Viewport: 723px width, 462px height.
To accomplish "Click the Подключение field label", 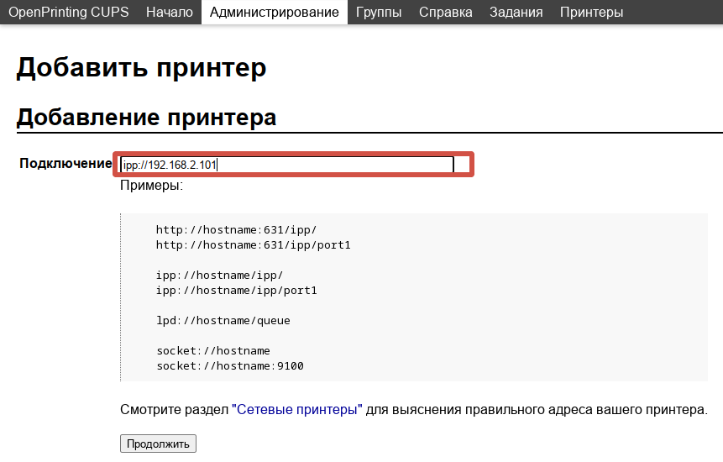I will coord(65,164).
